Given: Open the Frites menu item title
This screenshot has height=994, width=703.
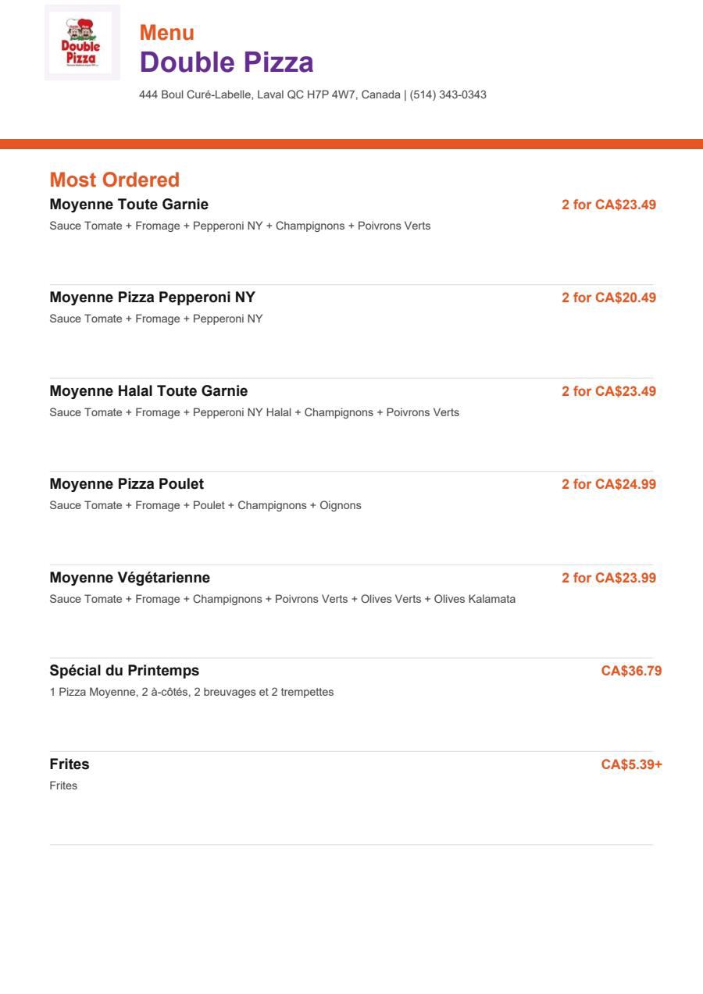Looking at the screenshot, I should coord(70,764).
